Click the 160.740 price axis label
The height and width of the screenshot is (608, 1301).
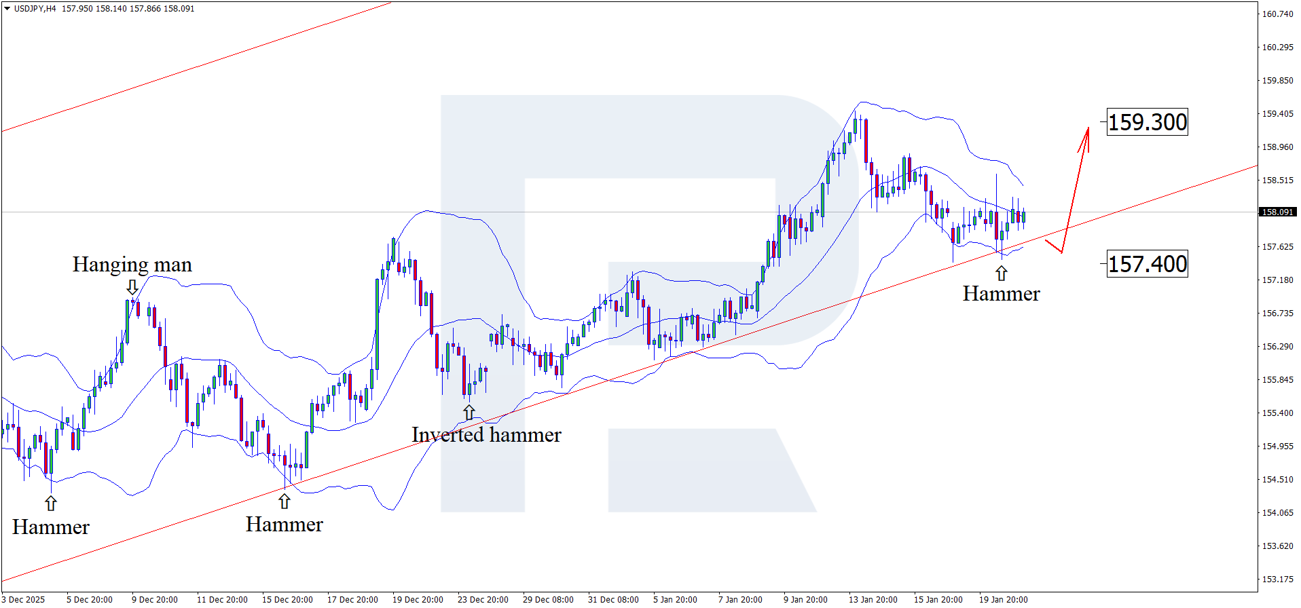click(1277, 14)
